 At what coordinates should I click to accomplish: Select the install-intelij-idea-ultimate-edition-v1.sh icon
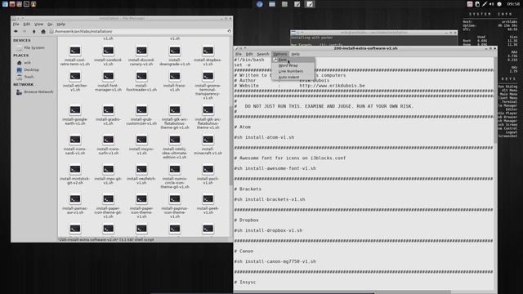175,140
